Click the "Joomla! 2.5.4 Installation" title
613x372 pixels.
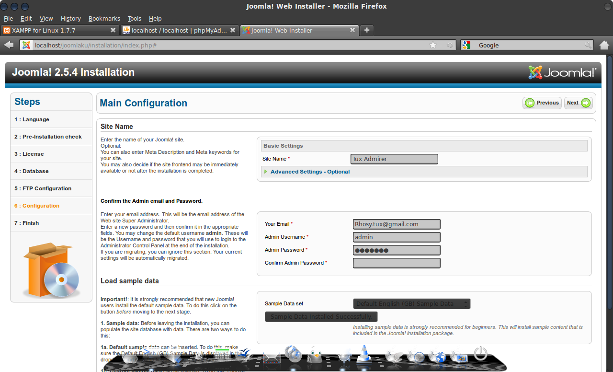pyautogui.click(x=73, y=72)
